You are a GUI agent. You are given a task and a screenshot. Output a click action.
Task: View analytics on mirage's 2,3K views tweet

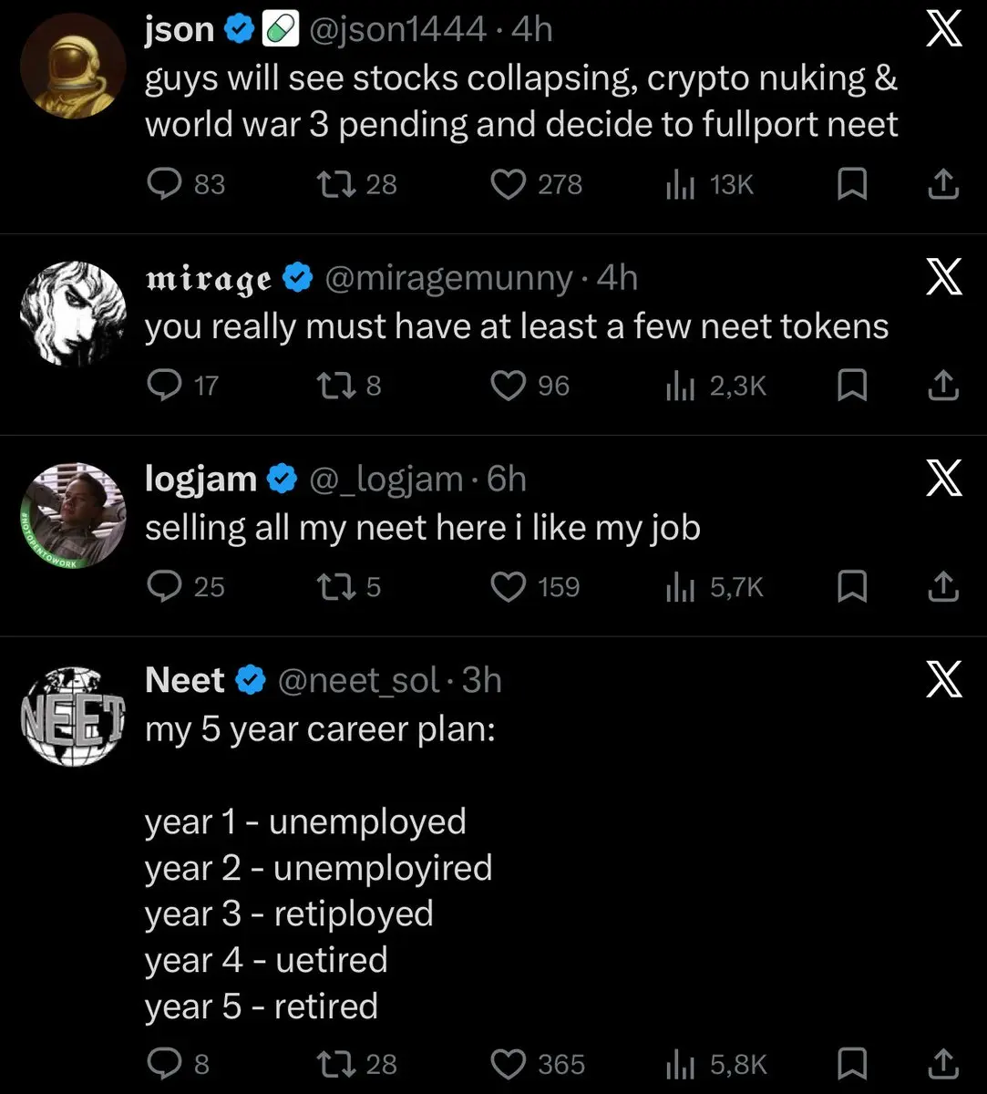pyautogui.click(x=681, y=387)
